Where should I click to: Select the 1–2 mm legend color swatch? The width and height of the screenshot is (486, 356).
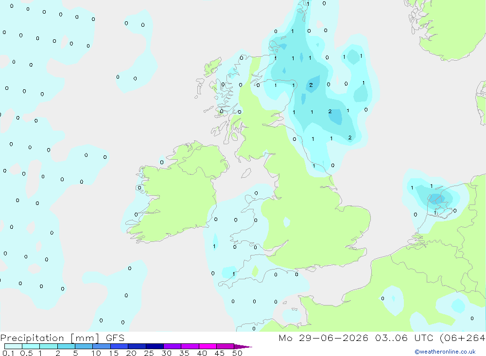[49, 346]
